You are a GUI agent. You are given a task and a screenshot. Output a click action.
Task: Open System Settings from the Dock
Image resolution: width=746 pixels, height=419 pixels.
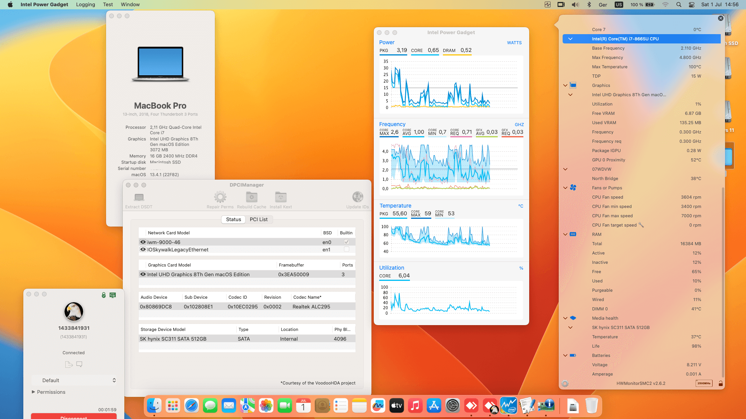pyautogui.click(x=453, y=406)
